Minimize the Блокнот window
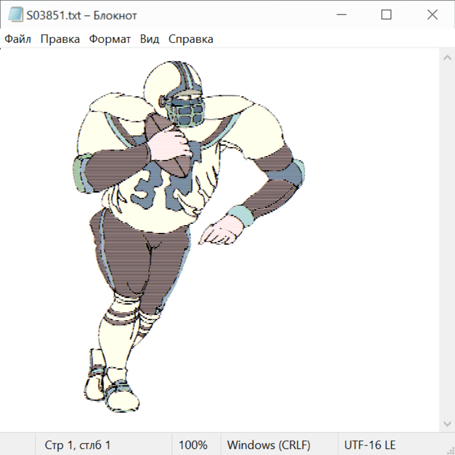The image size is (455, 455). click(x=341, y=15)
